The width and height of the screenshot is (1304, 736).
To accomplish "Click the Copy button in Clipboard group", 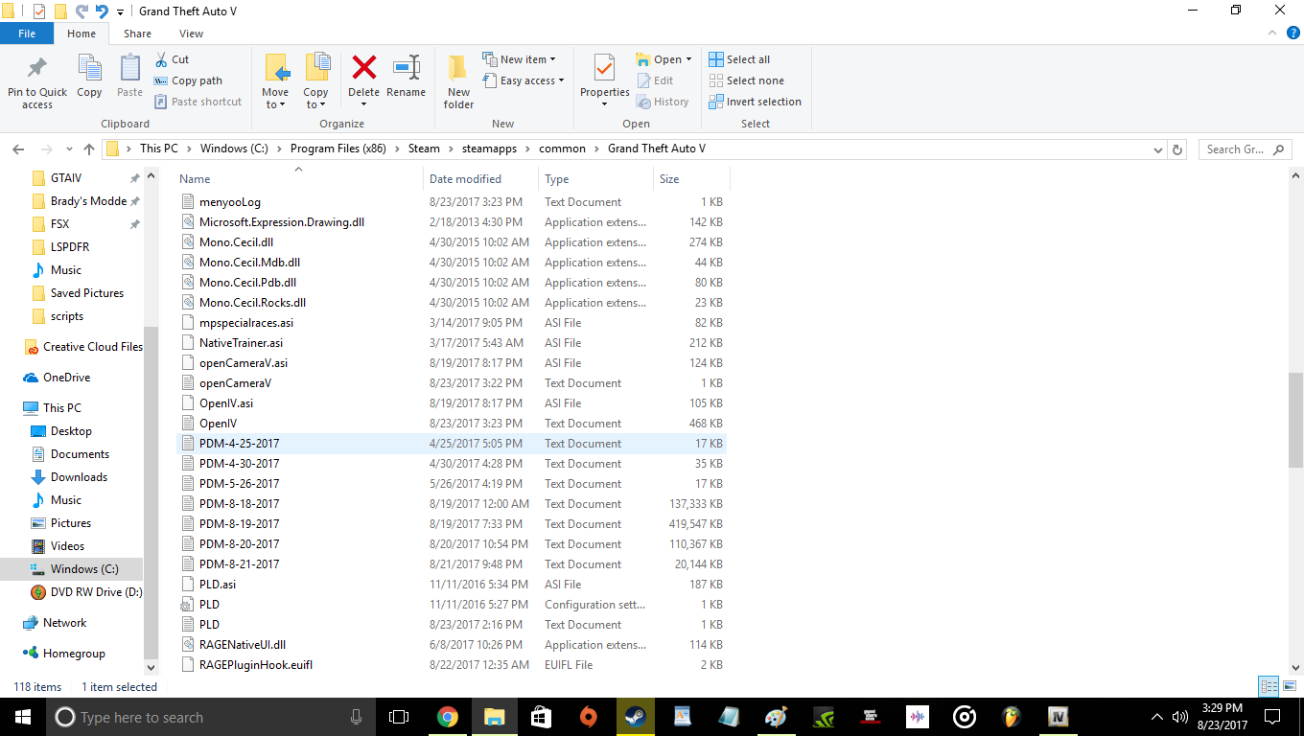I will coord(89,76).
